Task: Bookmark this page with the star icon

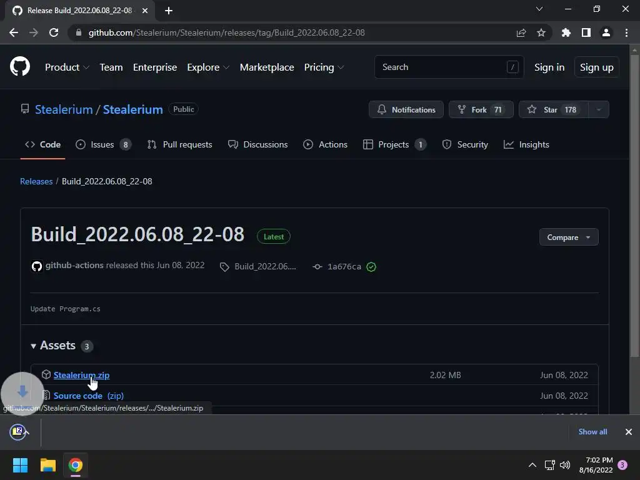Action: point(541,32)
